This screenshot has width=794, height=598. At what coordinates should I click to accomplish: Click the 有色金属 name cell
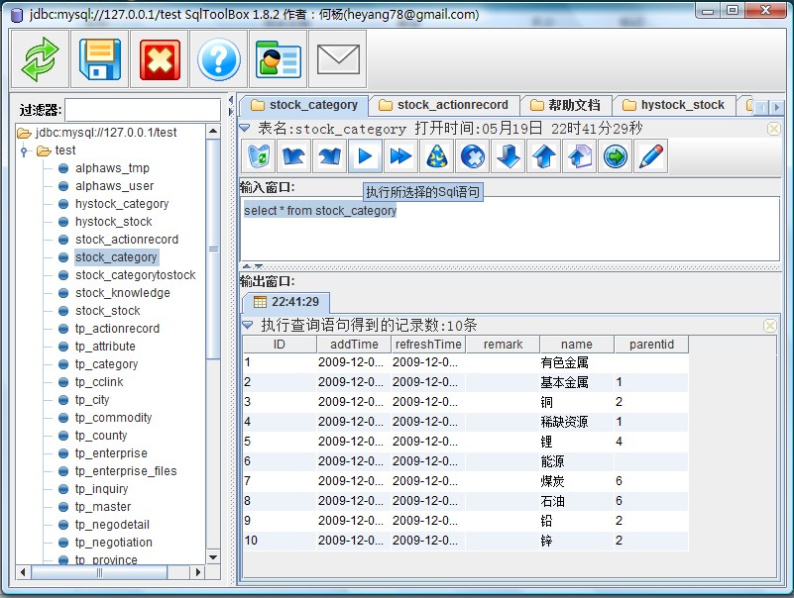click(x=577, y=362)
